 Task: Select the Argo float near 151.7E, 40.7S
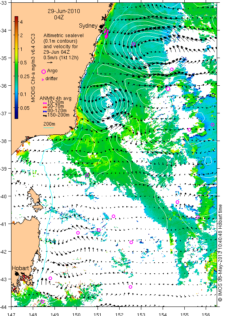pyautogui.click(x=113, y=216)
